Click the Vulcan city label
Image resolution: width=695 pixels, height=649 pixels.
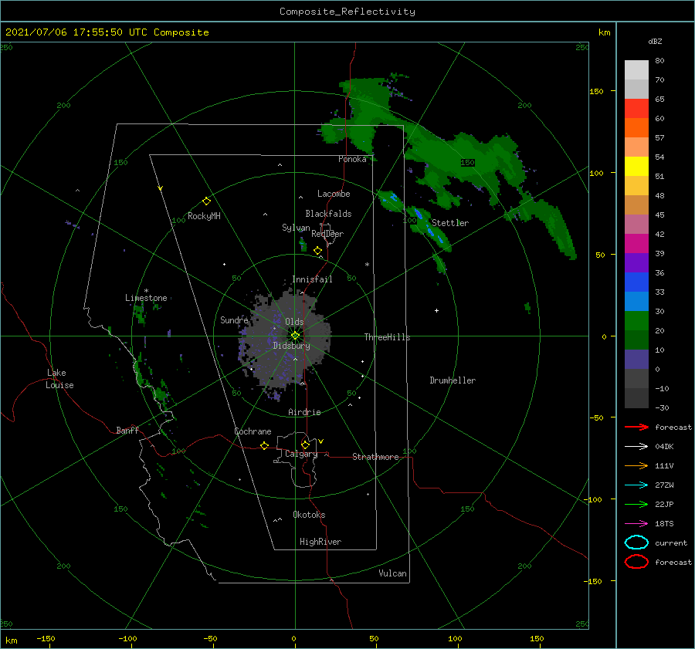392,573
